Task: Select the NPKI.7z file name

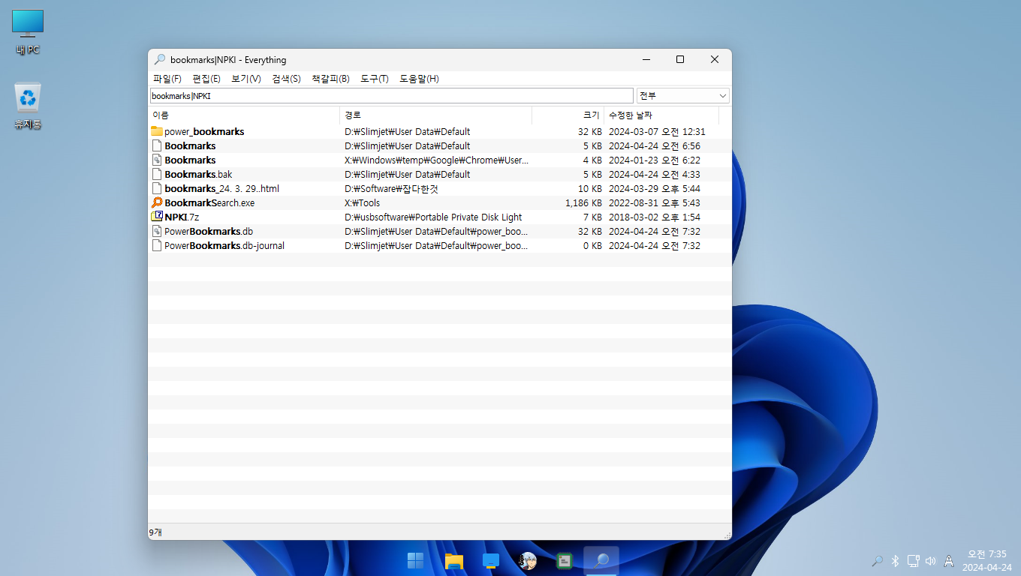Action: (x=182, y=217)
